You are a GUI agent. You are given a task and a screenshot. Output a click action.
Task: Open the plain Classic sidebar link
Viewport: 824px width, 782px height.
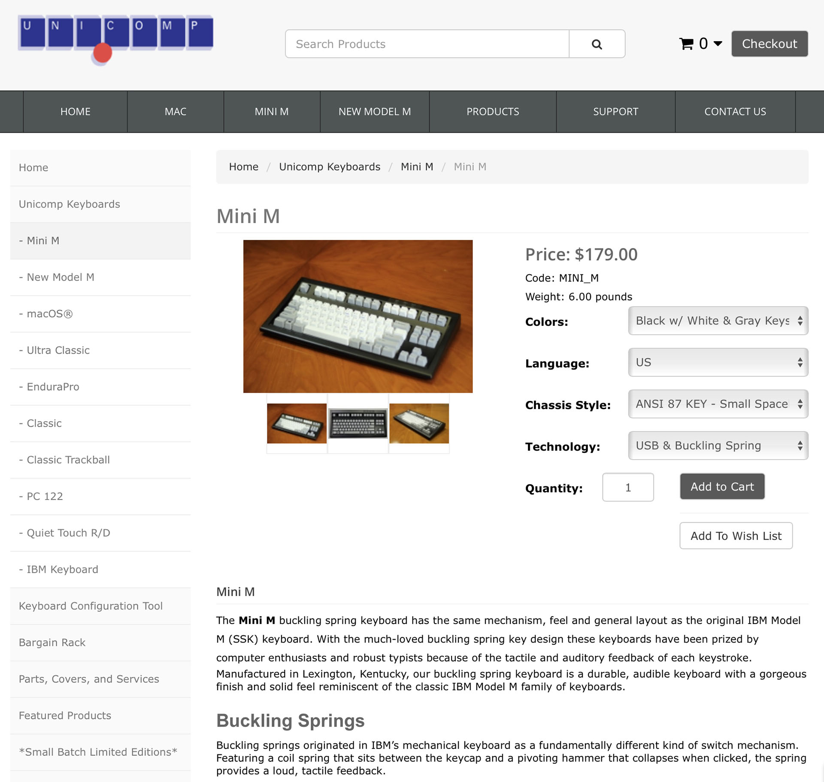pos(100,423)
